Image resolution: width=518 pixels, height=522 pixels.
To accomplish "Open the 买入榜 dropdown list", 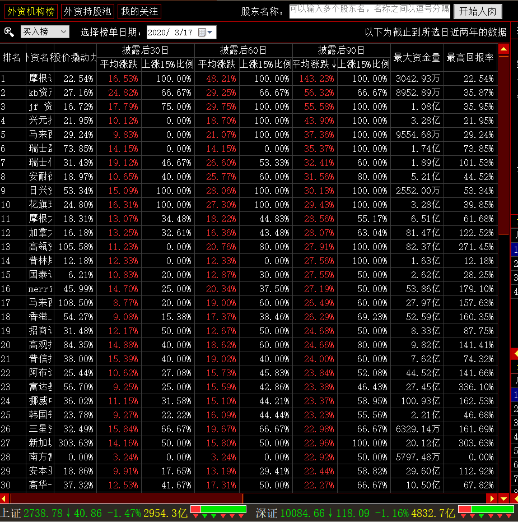I will pos(45,33).
